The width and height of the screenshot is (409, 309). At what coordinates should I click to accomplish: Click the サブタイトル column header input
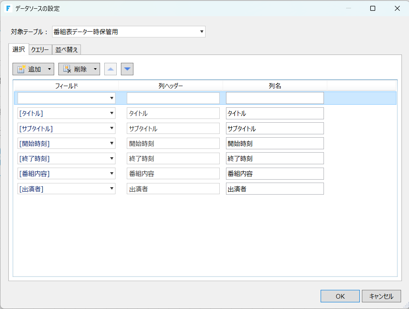pos(173,129)
